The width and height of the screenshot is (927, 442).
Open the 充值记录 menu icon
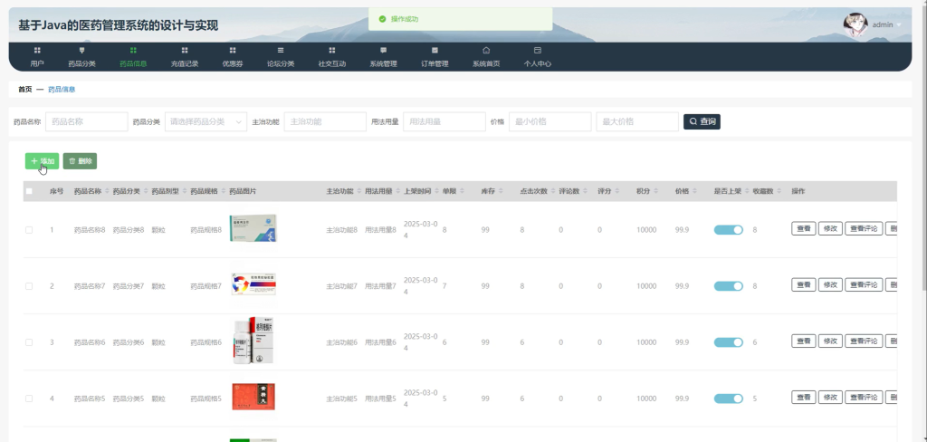185,51
